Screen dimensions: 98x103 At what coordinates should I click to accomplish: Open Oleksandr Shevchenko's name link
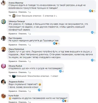[28, 76]
